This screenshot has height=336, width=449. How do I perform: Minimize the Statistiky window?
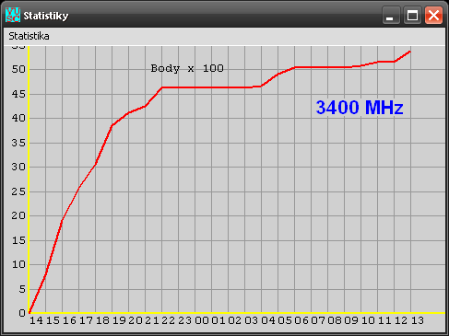coord(391,15)
